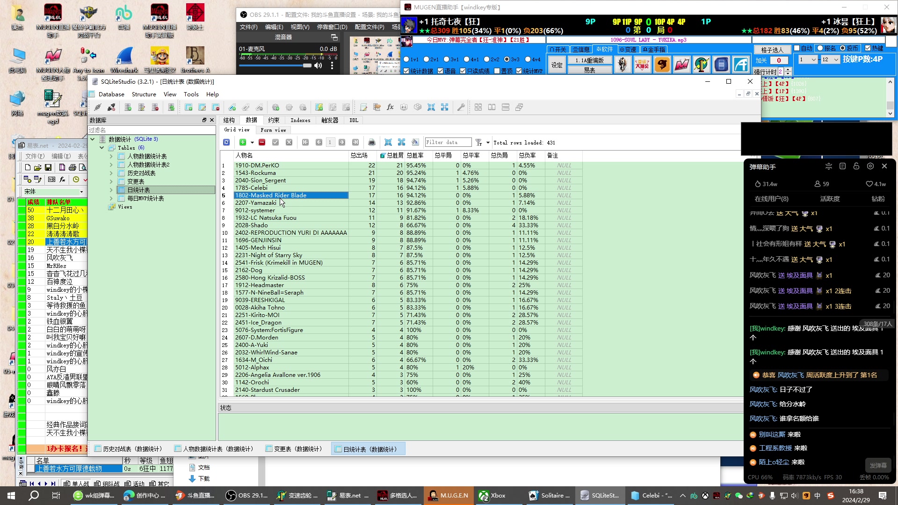This screenshot has width=898, height=505.
Task: Open the SQL editor icon
Action: [x=363, y=108]
